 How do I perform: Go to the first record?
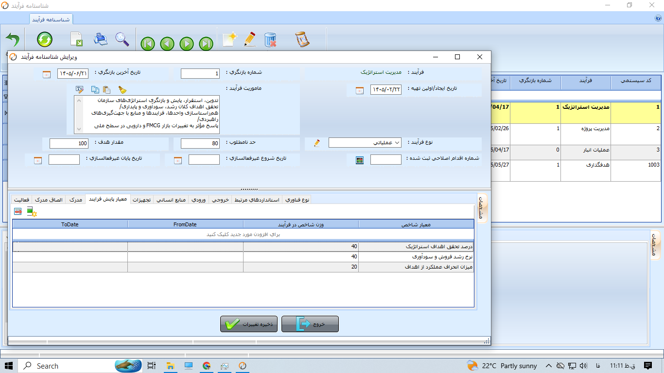click(148, 44)
